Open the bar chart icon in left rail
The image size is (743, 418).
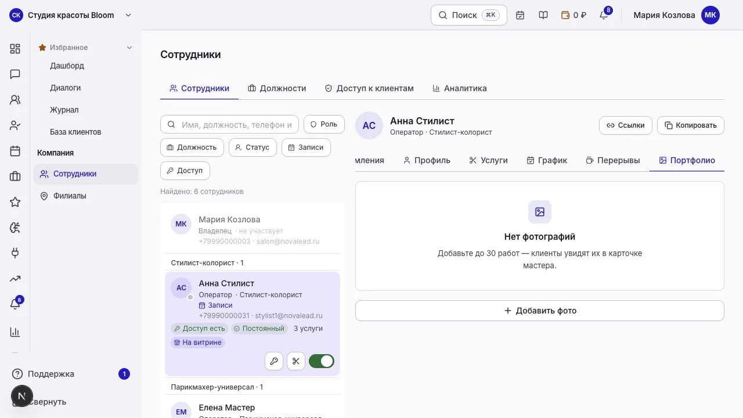point(15,332)
